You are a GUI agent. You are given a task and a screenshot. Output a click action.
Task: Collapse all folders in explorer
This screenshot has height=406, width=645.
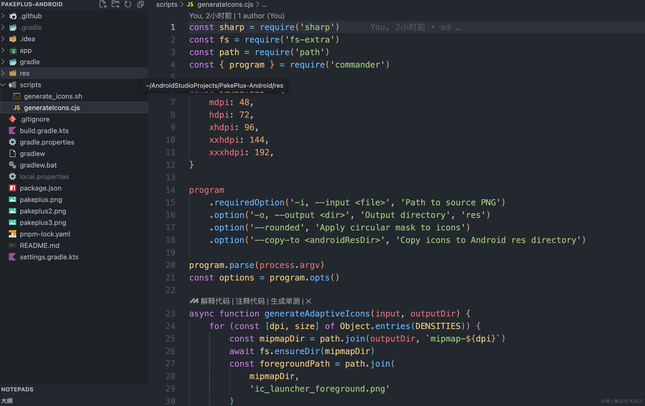click(141, 4)
